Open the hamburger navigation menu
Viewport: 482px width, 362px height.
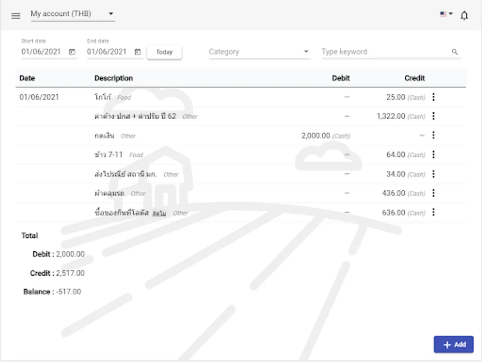tap(16, 16)
